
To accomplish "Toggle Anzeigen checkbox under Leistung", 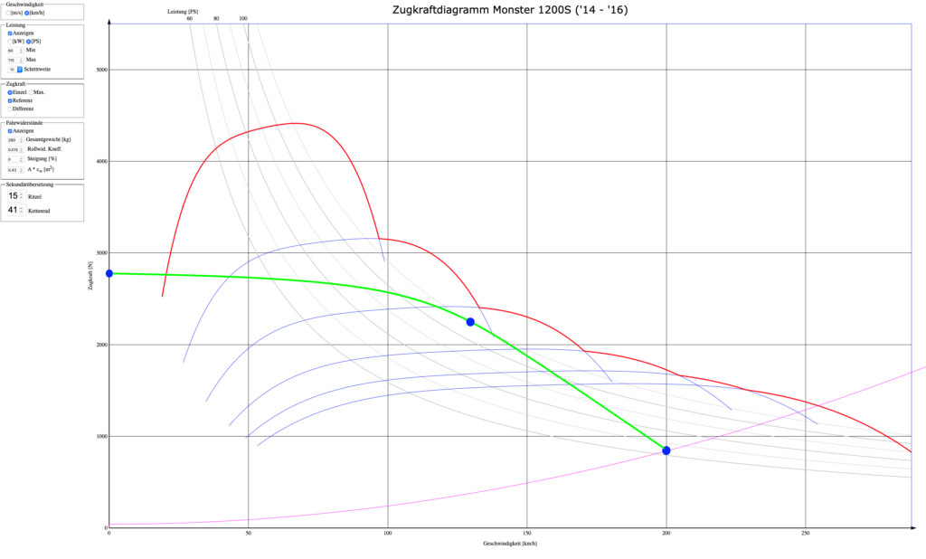I will click(10, 33).
